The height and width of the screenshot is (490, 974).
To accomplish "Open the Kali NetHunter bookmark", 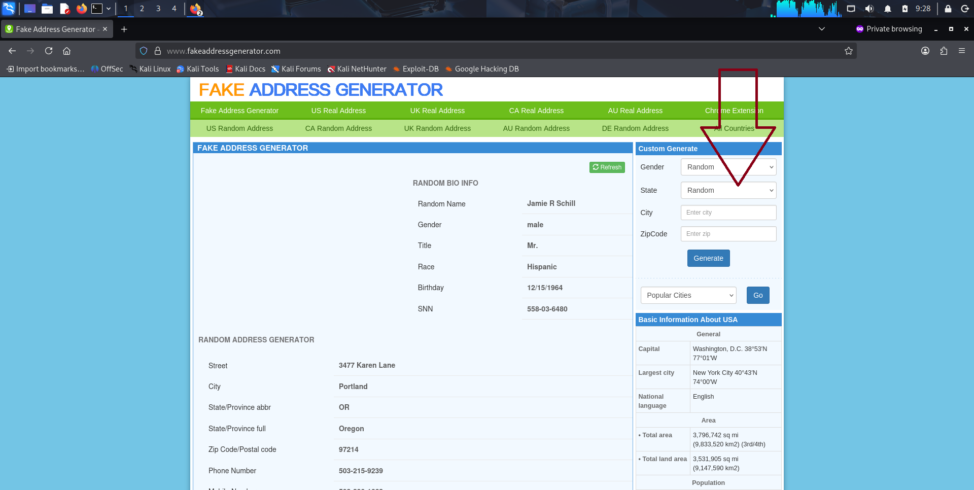I will pos(357,69).
